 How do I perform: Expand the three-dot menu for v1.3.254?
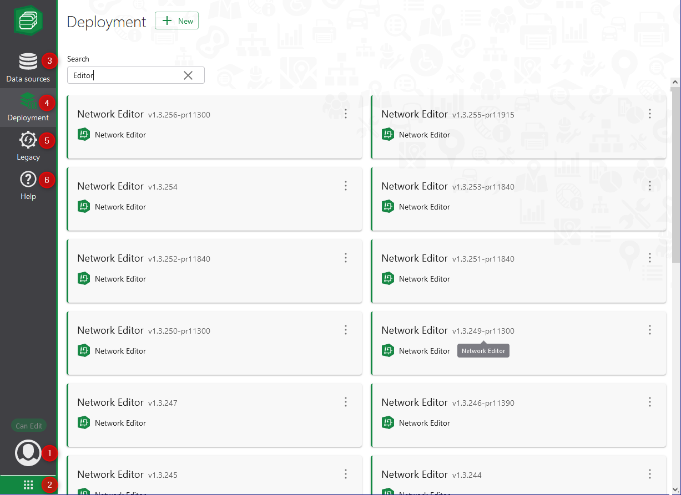tap(346, 186)
